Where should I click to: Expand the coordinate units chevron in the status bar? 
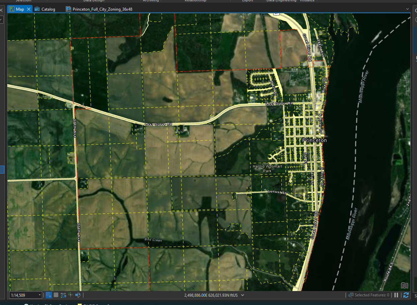pos(242,295)
